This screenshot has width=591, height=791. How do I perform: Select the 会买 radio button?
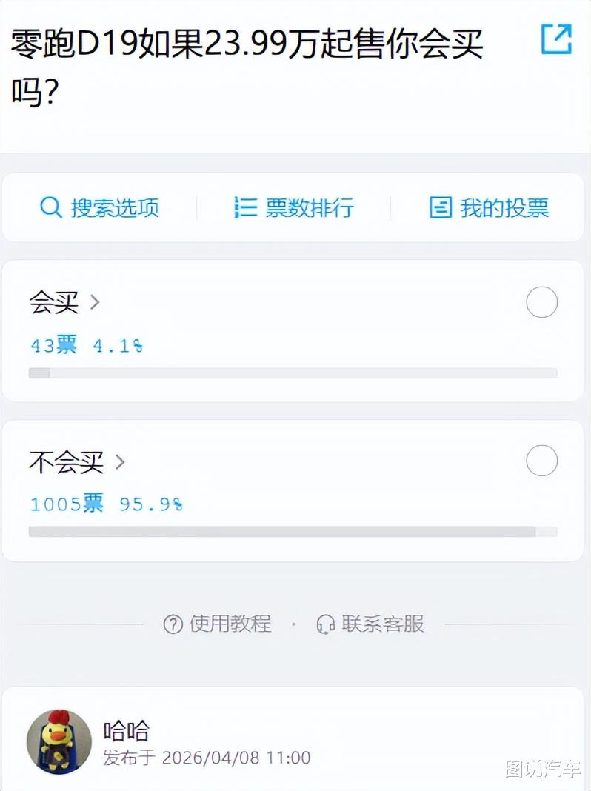tap(541, 302)
